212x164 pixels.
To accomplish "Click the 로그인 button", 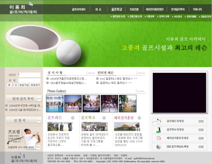I will click(x=12, y=85).
